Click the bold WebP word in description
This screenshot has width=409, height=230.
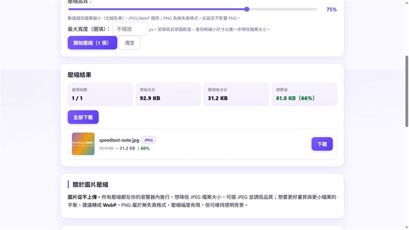109,205
